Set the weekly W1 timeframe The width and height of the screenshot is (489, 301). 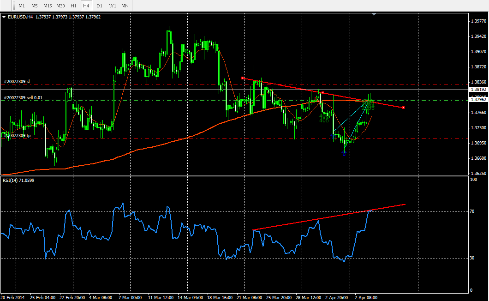[x=112, y=6]
